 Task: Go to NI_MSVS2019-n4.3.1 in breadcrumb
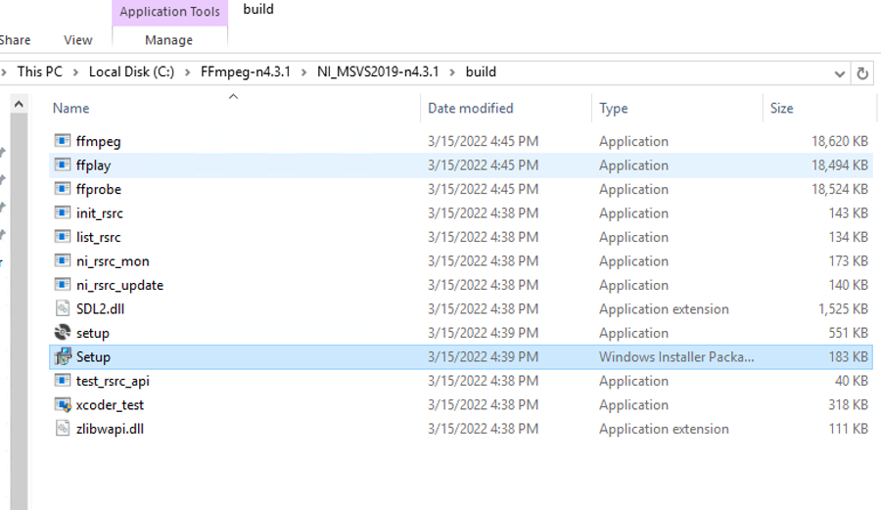point(378,71)
